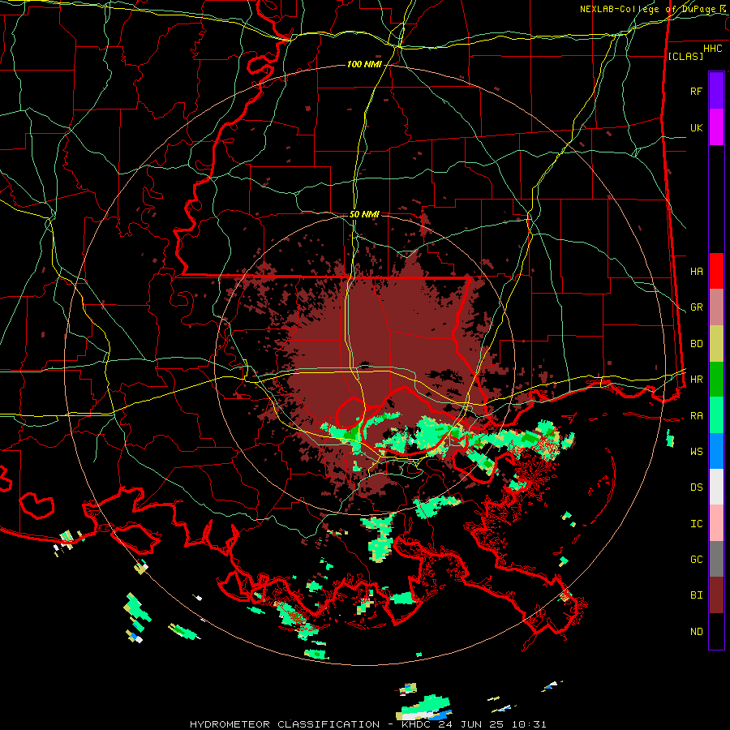This screenshot has height=730, width=730.
Task: Click the DS white legend swatch
Action: 716,487
